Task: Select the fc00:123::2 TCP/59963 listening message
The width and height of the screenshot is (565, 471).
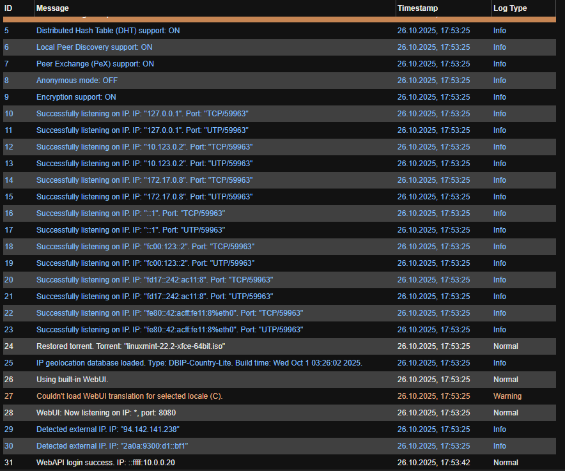Action: click(146, 246)
